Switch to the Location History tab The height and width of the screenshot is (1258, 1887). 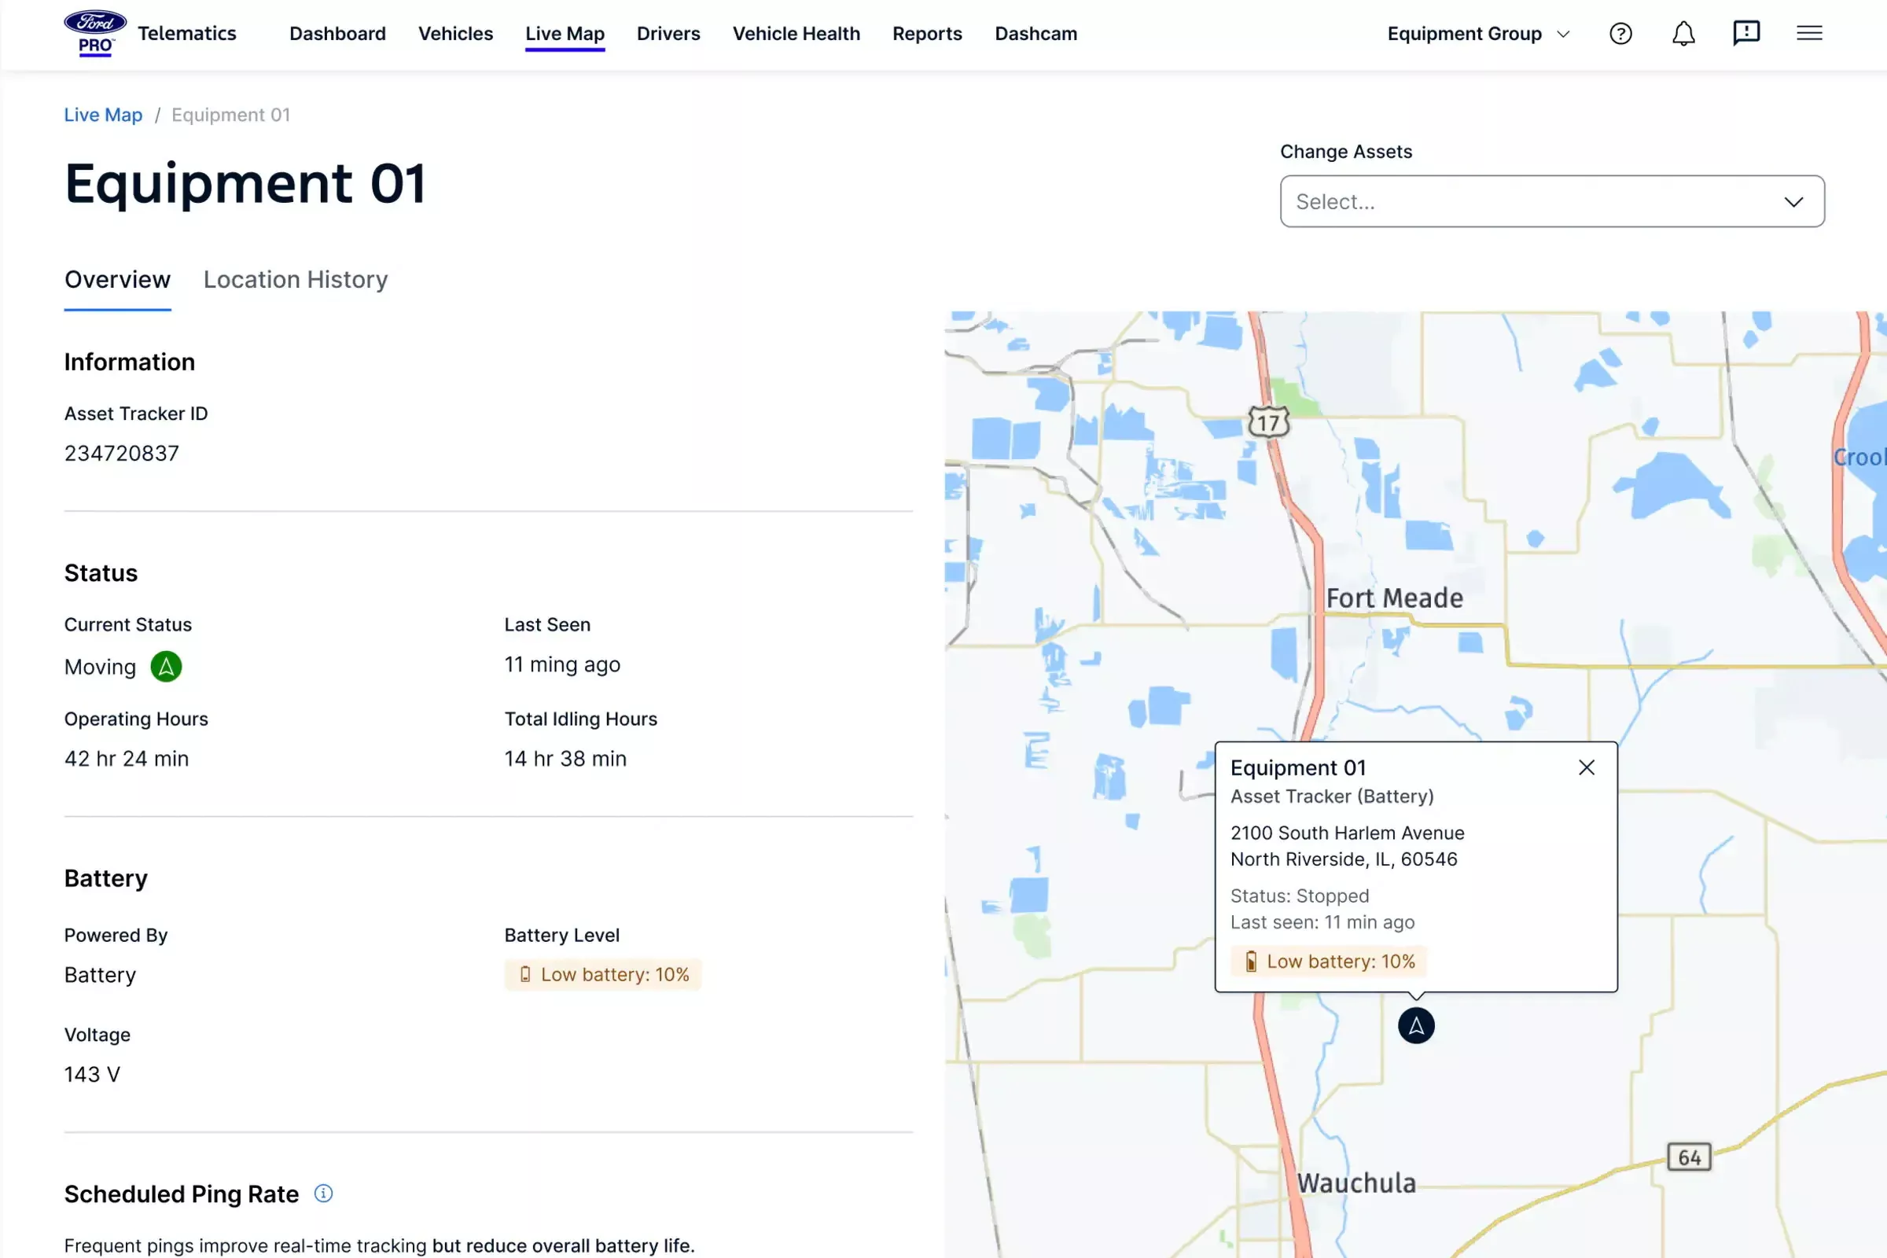point(296,280)
